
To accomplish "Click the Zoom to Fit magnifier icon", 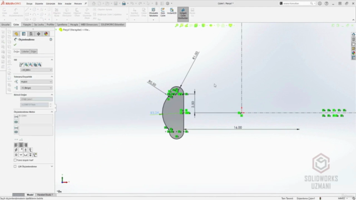I will [x=176, y=26].
